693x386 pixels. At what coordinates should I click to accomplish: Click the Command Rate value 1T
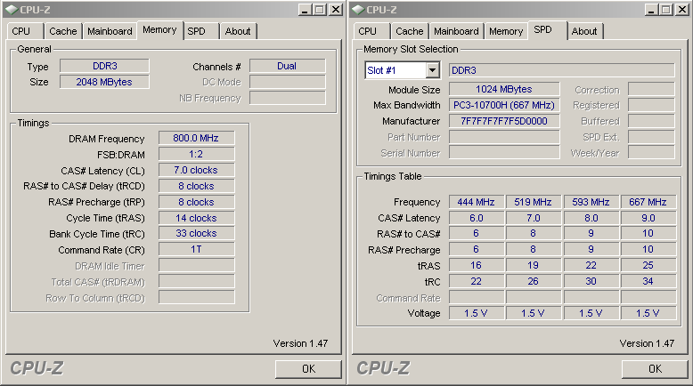(x=196, y=250)
